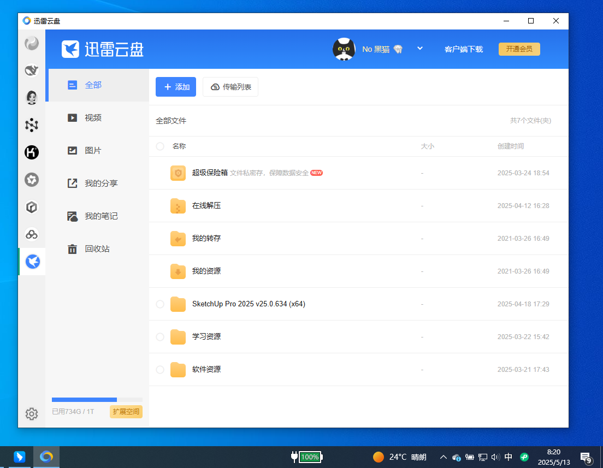Select the 全部 category
The width and height of the screenshot is (603, 468).
(98, 85)
